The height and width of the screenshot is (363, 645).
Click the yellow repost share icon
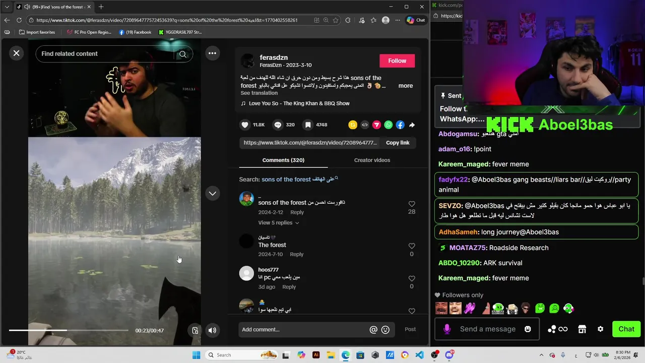tap(353, 125)
